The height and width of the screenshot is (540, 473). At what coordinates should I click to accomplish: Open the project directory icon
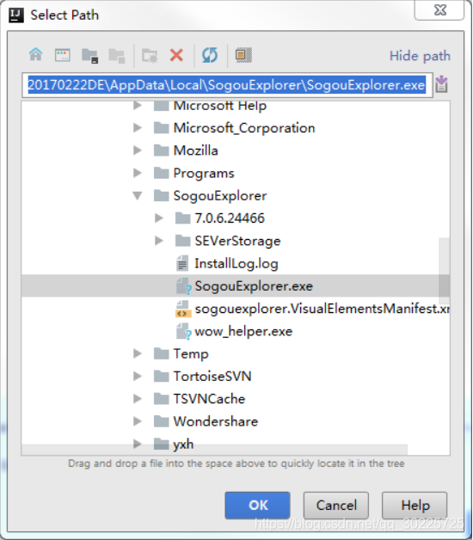(89, 55)
